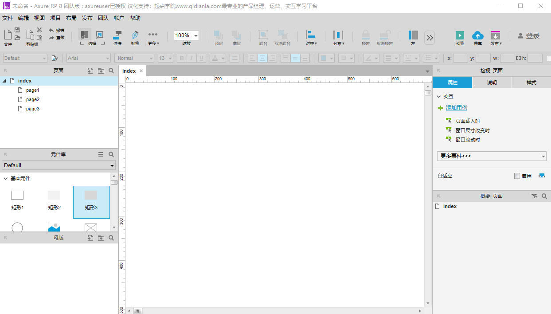The height and width of the screenshot is (314, 551).
Task: Select page2 in the Pages tree
Action: (x=32, y=100)
